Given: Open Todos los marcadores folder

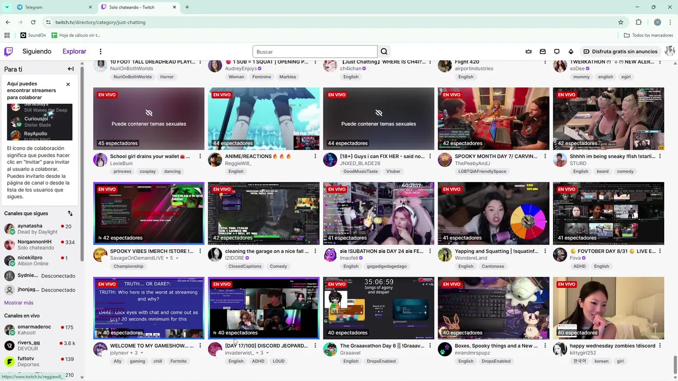Looking at the screenshot, I should click(648, 35).
